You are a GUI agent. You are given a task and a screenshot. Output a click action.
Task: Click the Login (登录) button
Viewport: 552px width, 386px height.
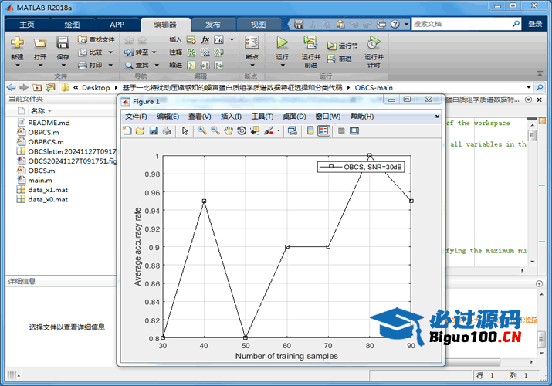(x=535, y=24)
